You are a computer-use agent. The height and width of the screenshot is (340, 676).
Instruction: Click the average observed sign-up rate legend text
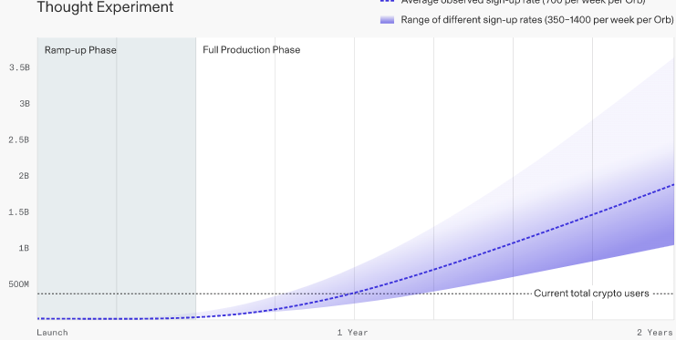[523, 2]
